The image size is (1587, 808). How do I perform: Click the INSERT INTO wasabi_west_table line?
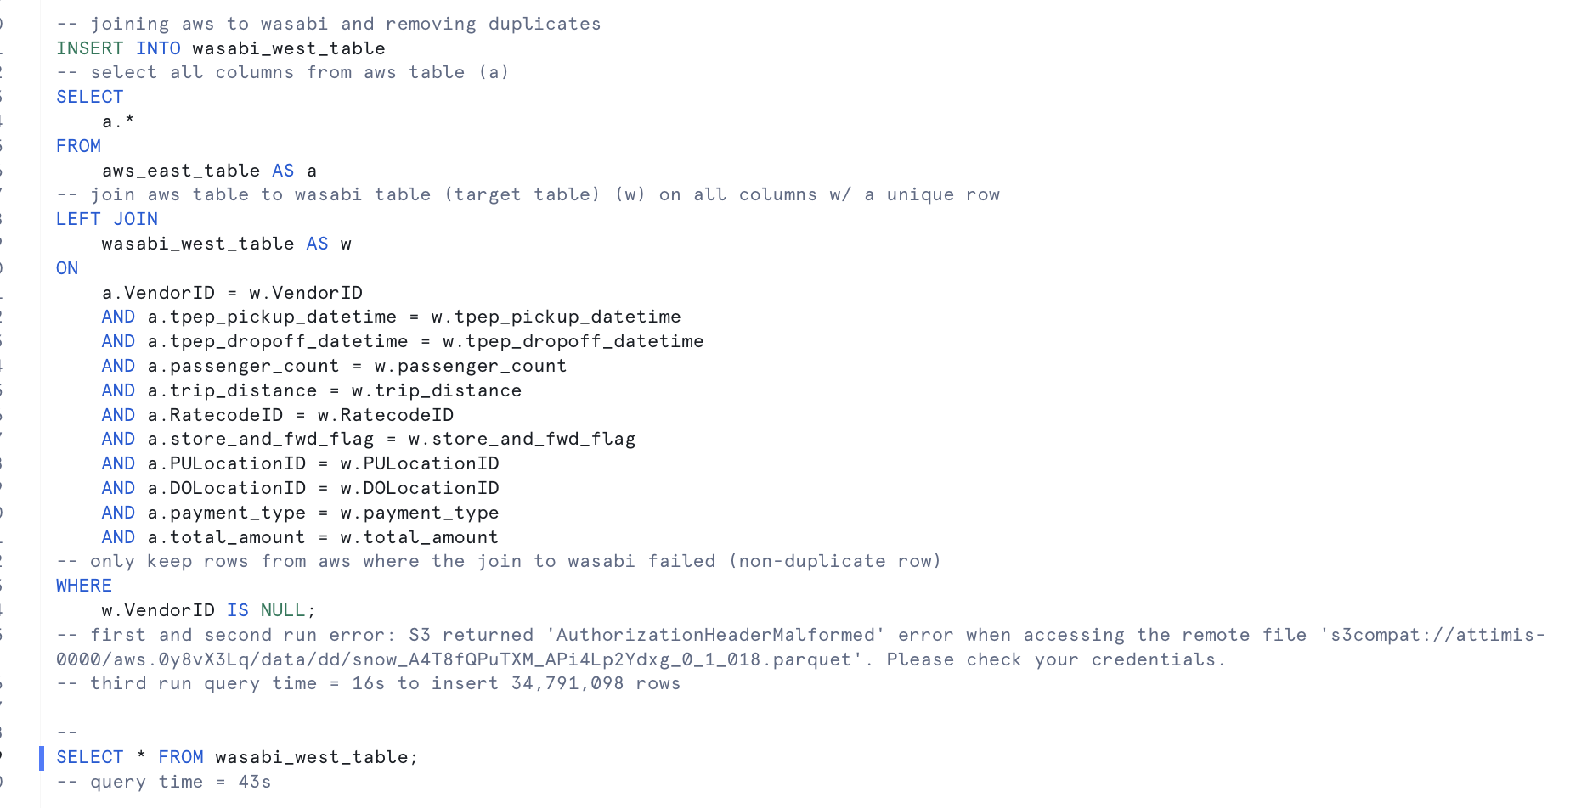220,48
